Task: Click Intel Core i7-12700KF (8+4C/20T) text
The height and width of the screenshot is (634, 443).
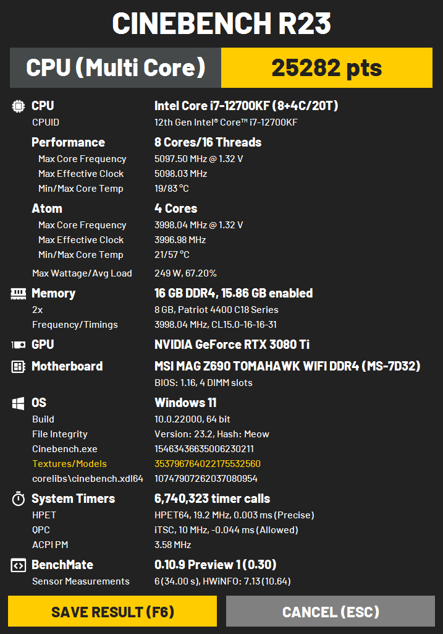Action: (247, 106)
